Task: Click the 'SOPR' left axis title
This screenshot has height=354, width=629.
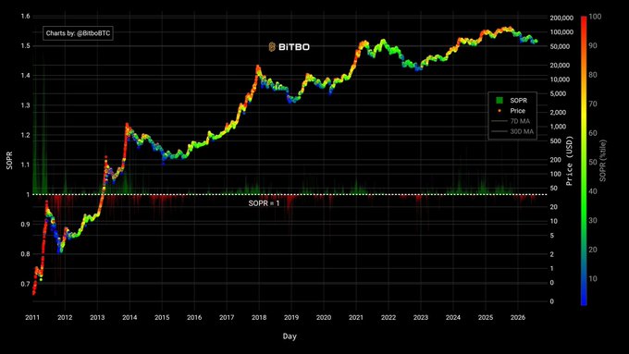Action: pos(9,160)
